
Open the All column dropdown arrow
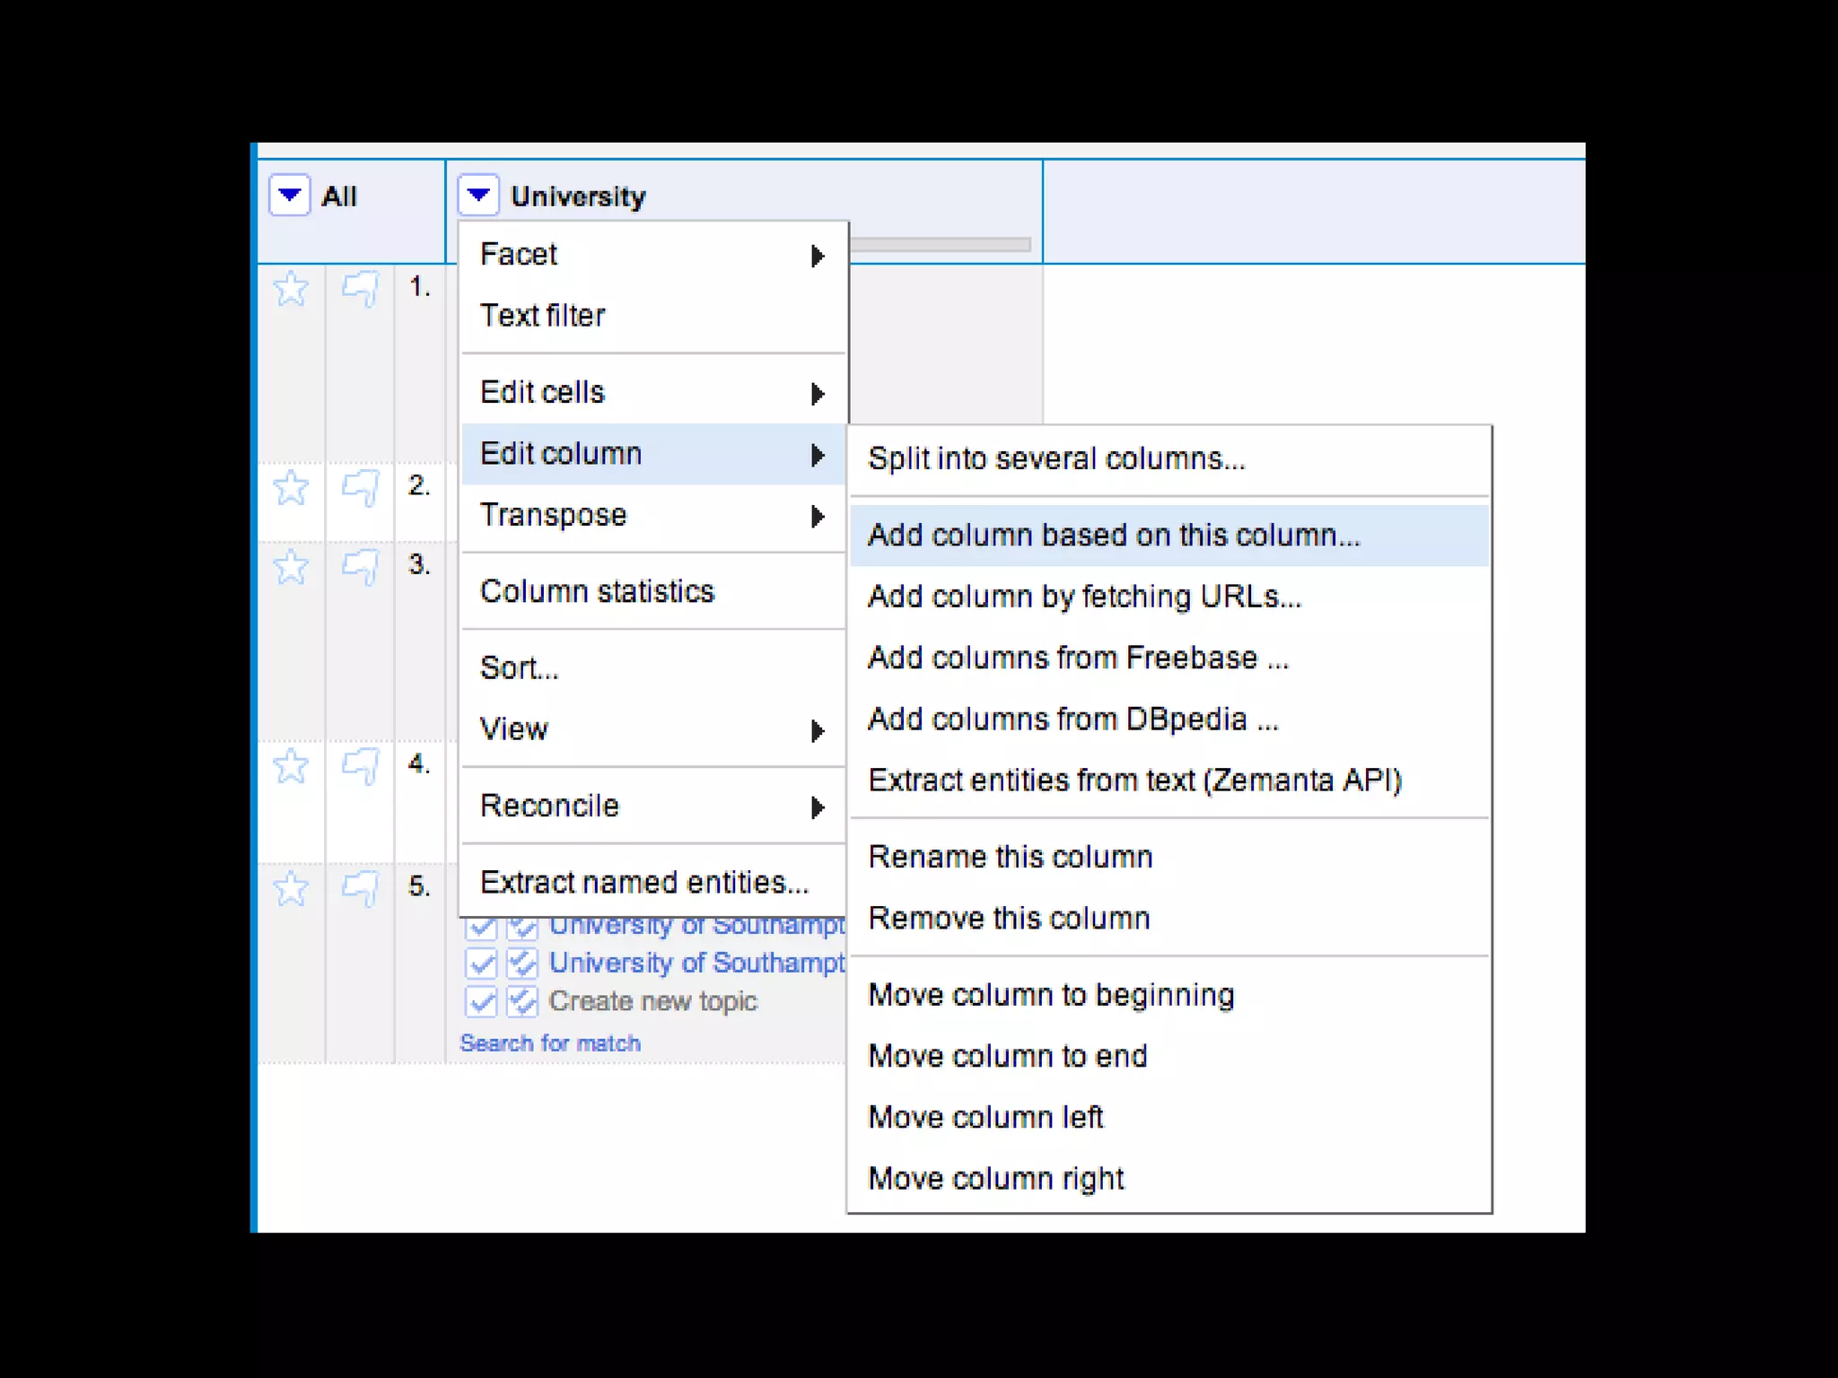(289, 195)
